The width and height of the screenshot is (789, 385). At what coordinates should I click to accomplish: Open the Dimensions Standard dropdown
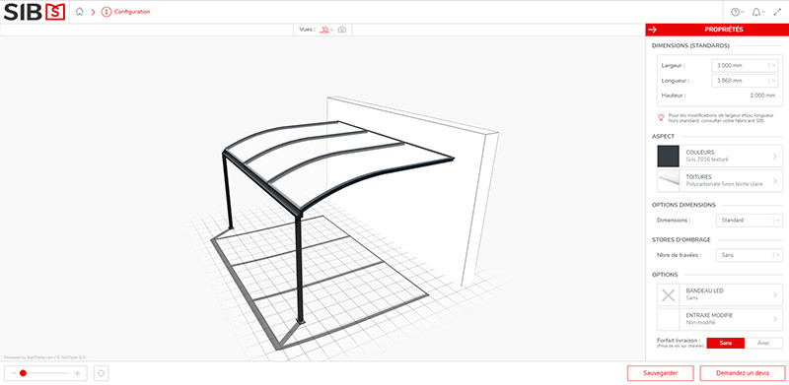[749, 221]
